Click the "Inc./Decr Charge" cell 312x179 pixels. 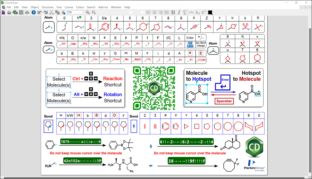(200, 44)
